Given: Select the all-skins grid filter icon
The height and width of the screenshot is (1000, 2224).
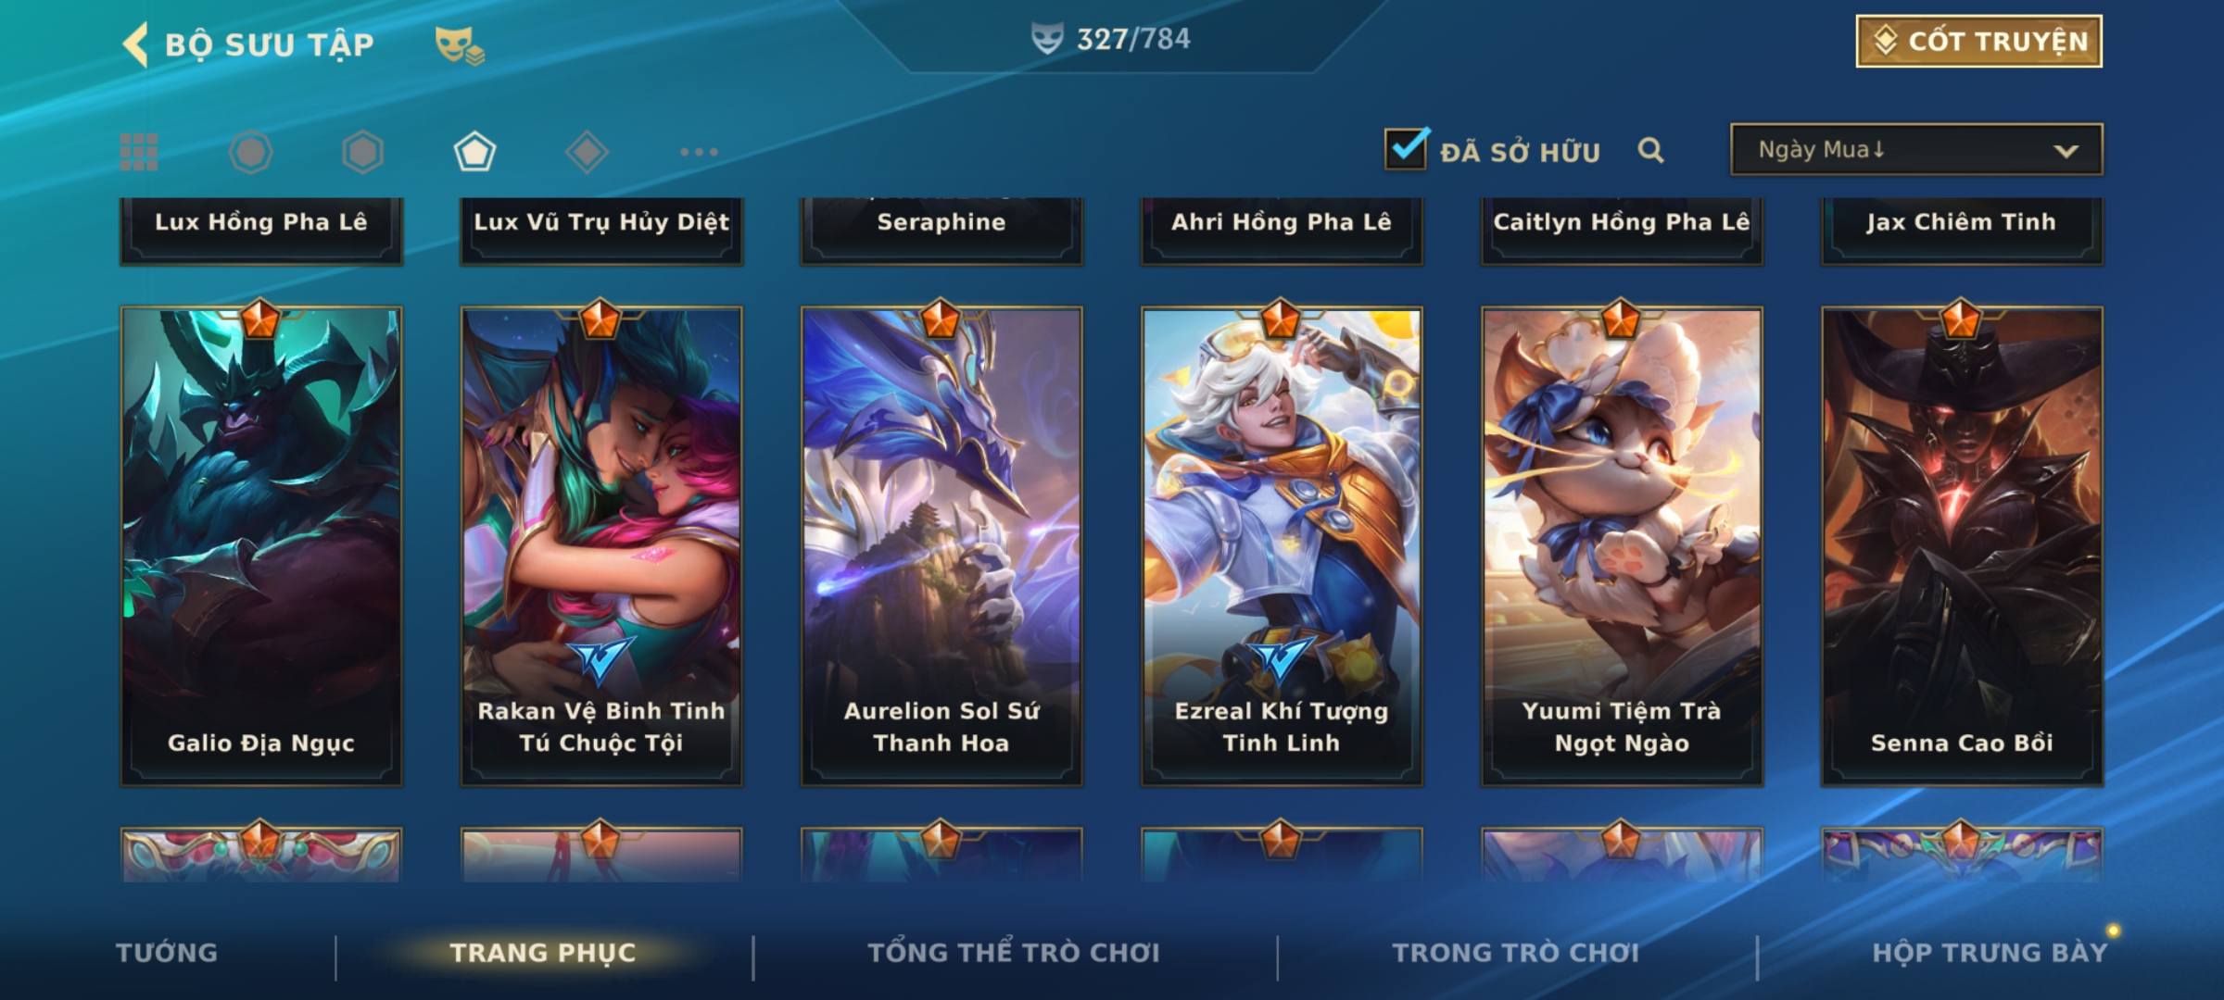Looking at the screenshot, I should coord(139,152).
